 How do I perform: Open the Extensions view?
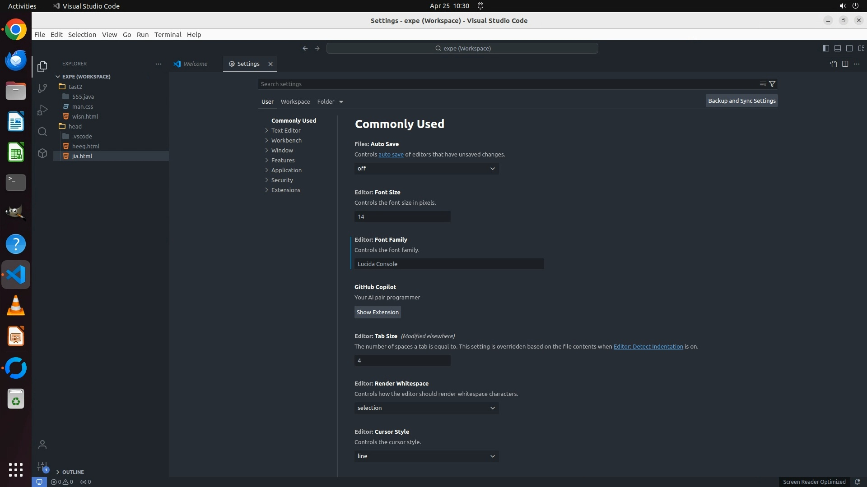[42, 153]
